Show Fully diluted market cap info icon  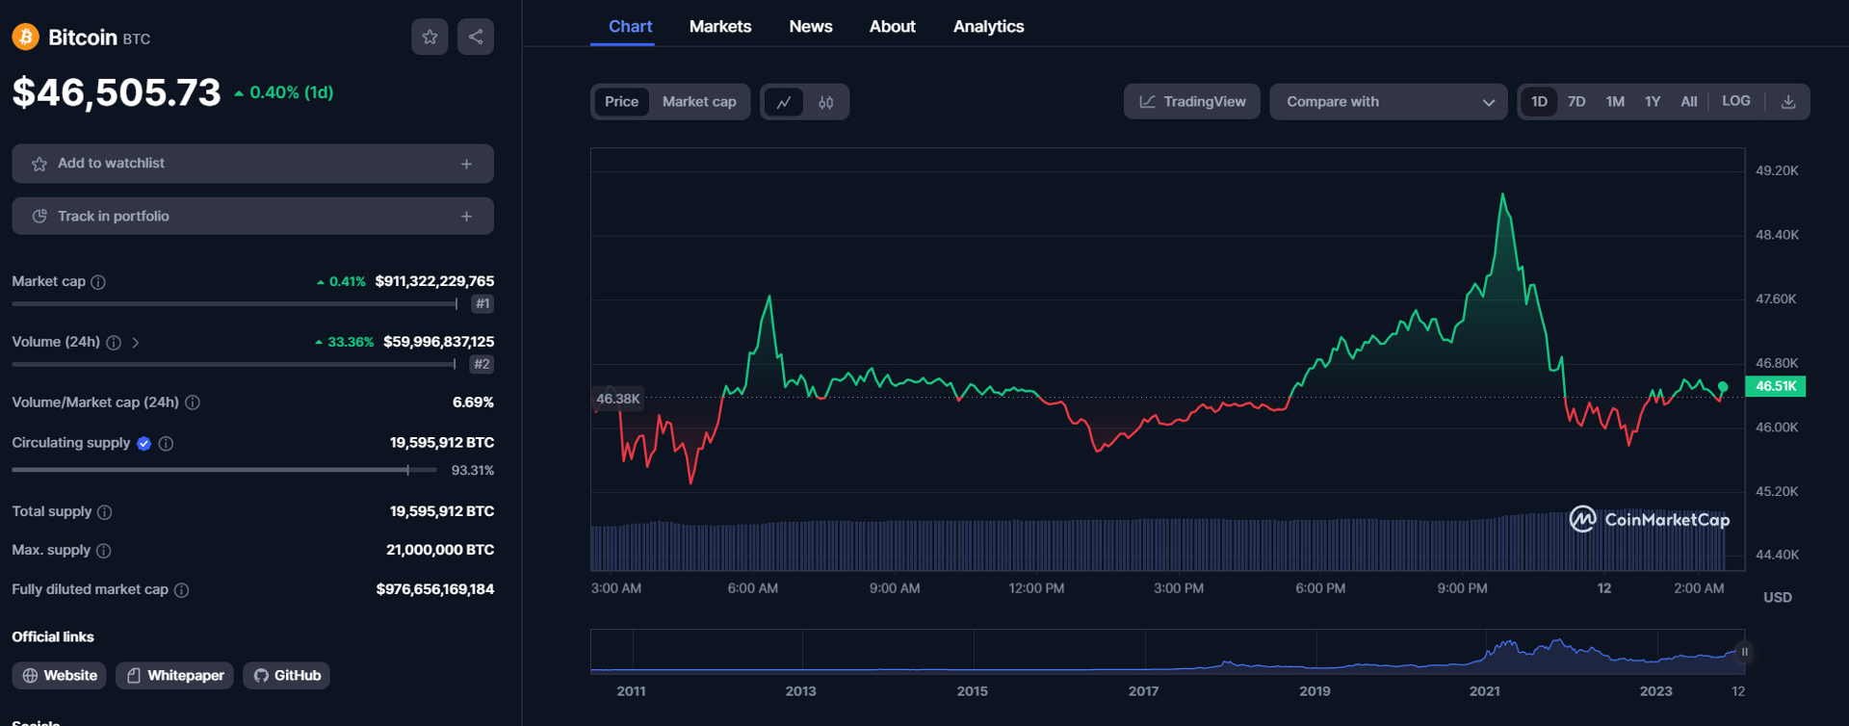(x=181, y=590)
